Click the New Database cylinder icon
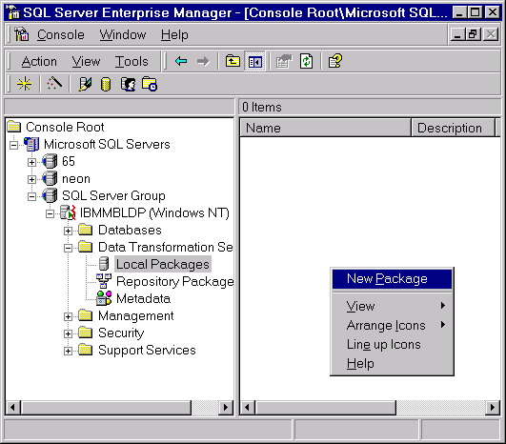The width and height of the screenshot is (506, 444). point(106,84)
